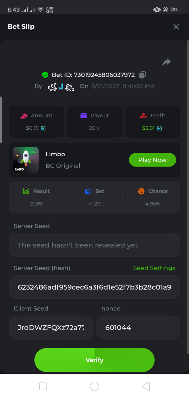189x399 pixels.
Task: Tap the share arrow icon
Action: (x=166, y=62)
